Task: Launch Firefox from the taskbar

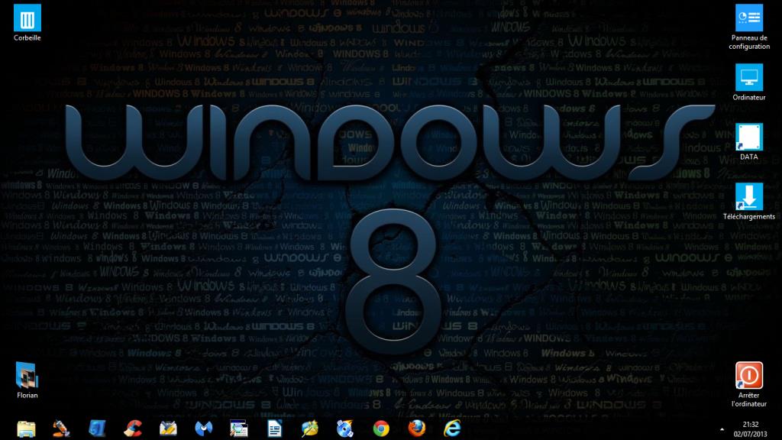Action: point(416,429)
